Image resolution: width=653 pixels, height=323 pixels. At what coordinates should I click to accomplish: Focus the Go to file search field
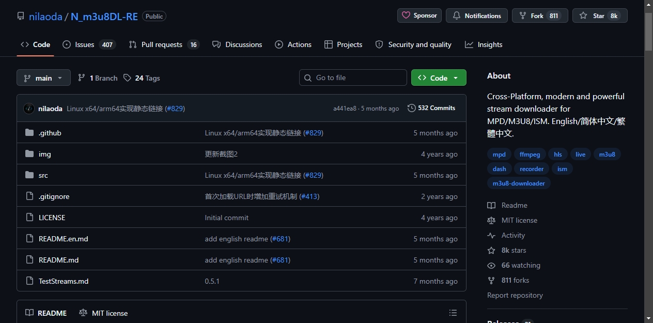coord(353,78)
